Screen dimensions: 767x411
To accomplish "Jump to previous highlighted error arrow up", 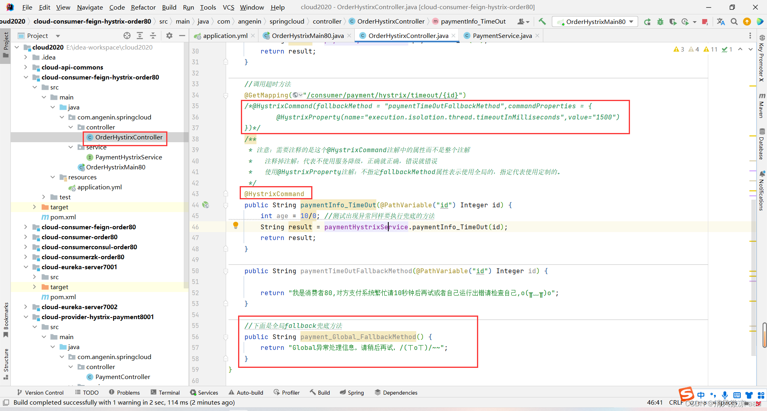I will [740, 49].
